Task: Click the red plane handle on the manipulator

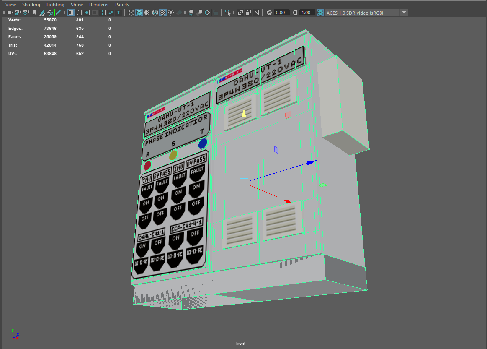Action: click(x=288, y=115)
